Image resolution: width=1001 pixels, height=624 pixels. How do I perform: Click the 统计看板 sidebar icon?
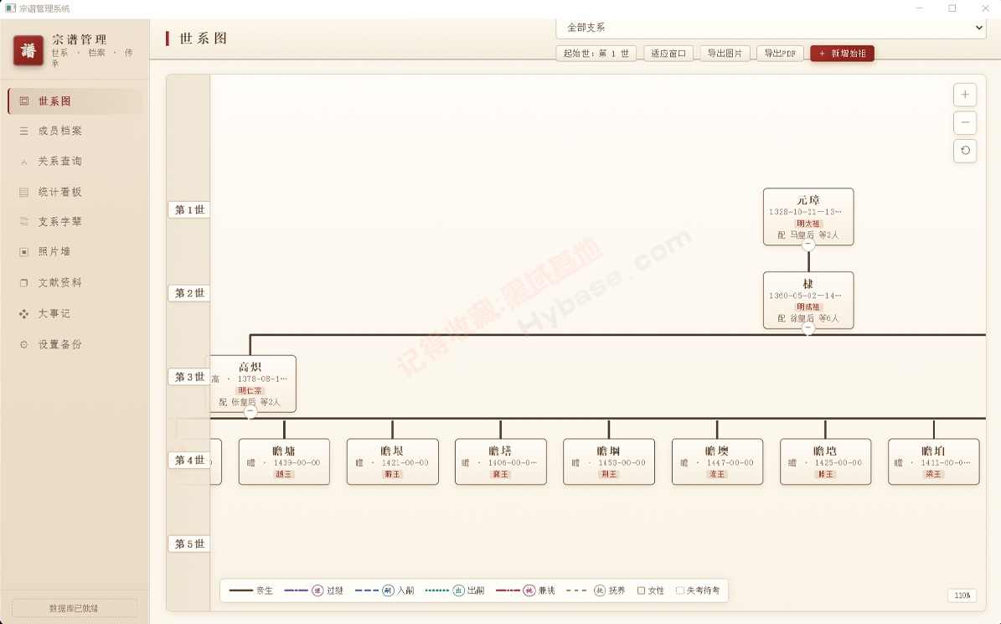(24, 192)
